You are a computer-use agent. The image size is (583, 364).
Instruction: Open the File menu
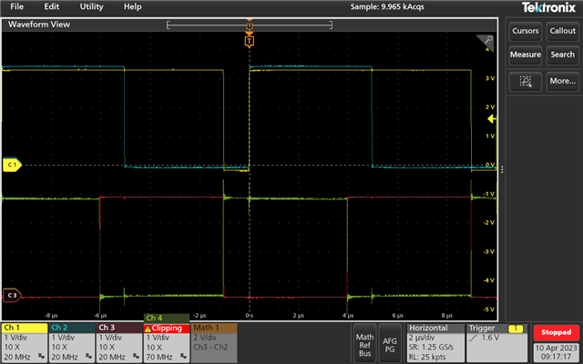(x=16, y=6)
